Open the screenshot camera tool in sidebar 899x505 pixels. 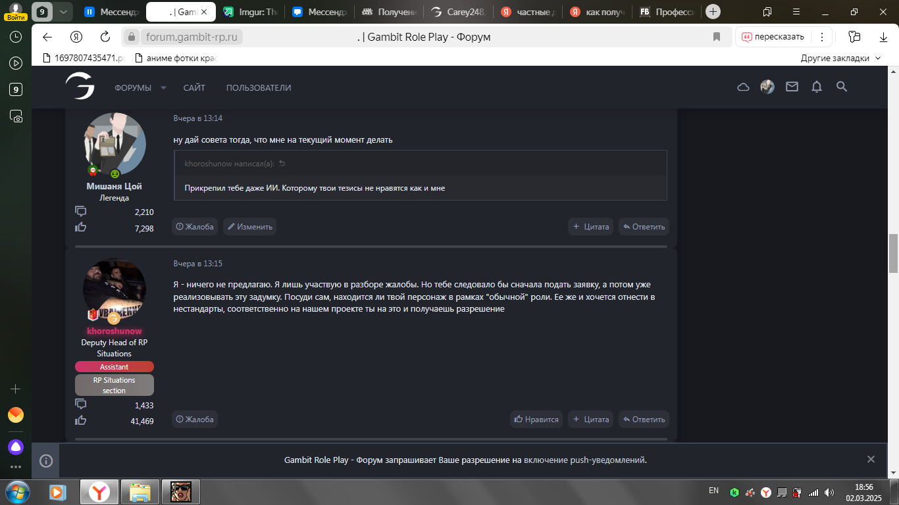pos(16,116)
